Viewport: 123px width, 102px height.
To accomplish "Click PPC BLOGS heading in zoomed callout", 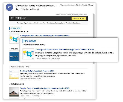I will (30, 41).
